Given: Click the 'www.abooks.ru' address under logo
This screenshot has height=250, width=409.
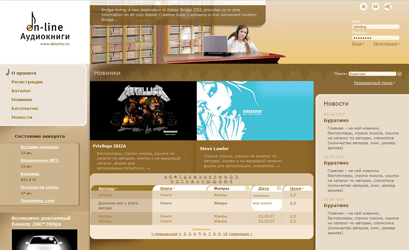Looking at the screenshot, I should 55,44.
